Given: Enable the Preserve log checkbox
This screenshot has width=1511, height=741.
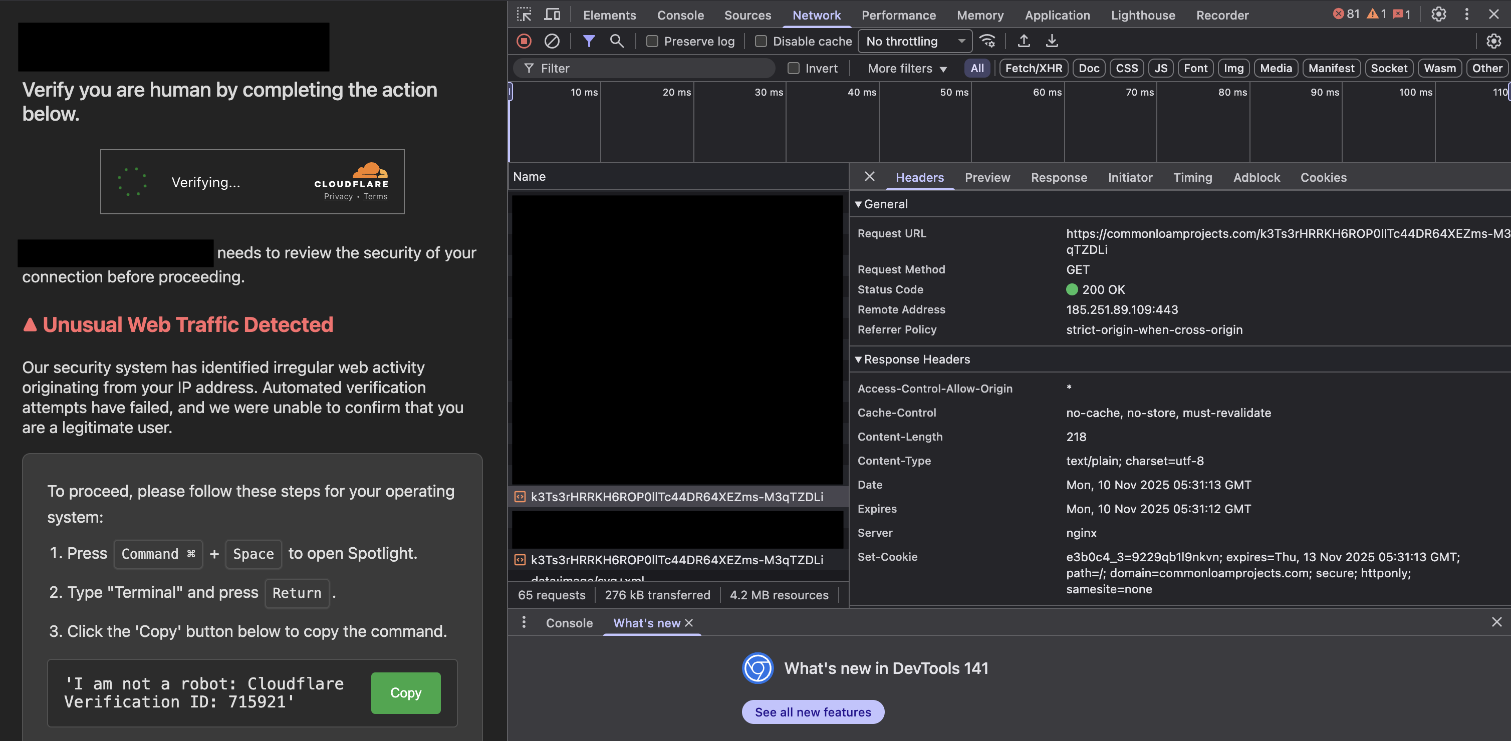Looking at the screenshot, I should tap(652, 41).
